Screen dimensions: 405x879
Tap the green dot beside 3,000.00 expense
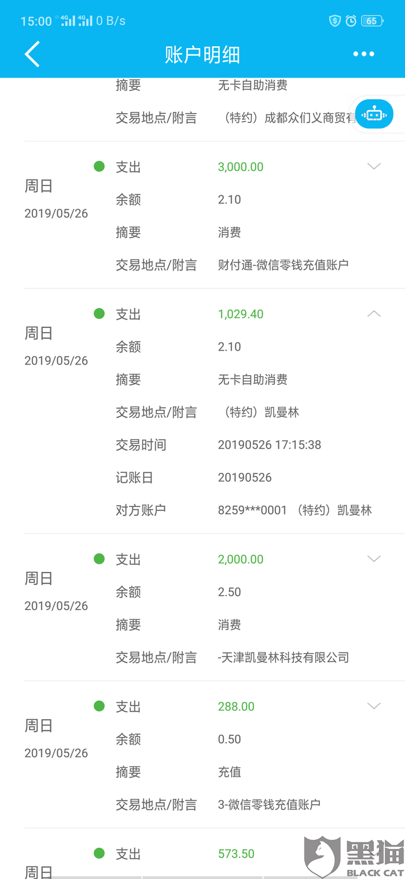click(99, 167)
